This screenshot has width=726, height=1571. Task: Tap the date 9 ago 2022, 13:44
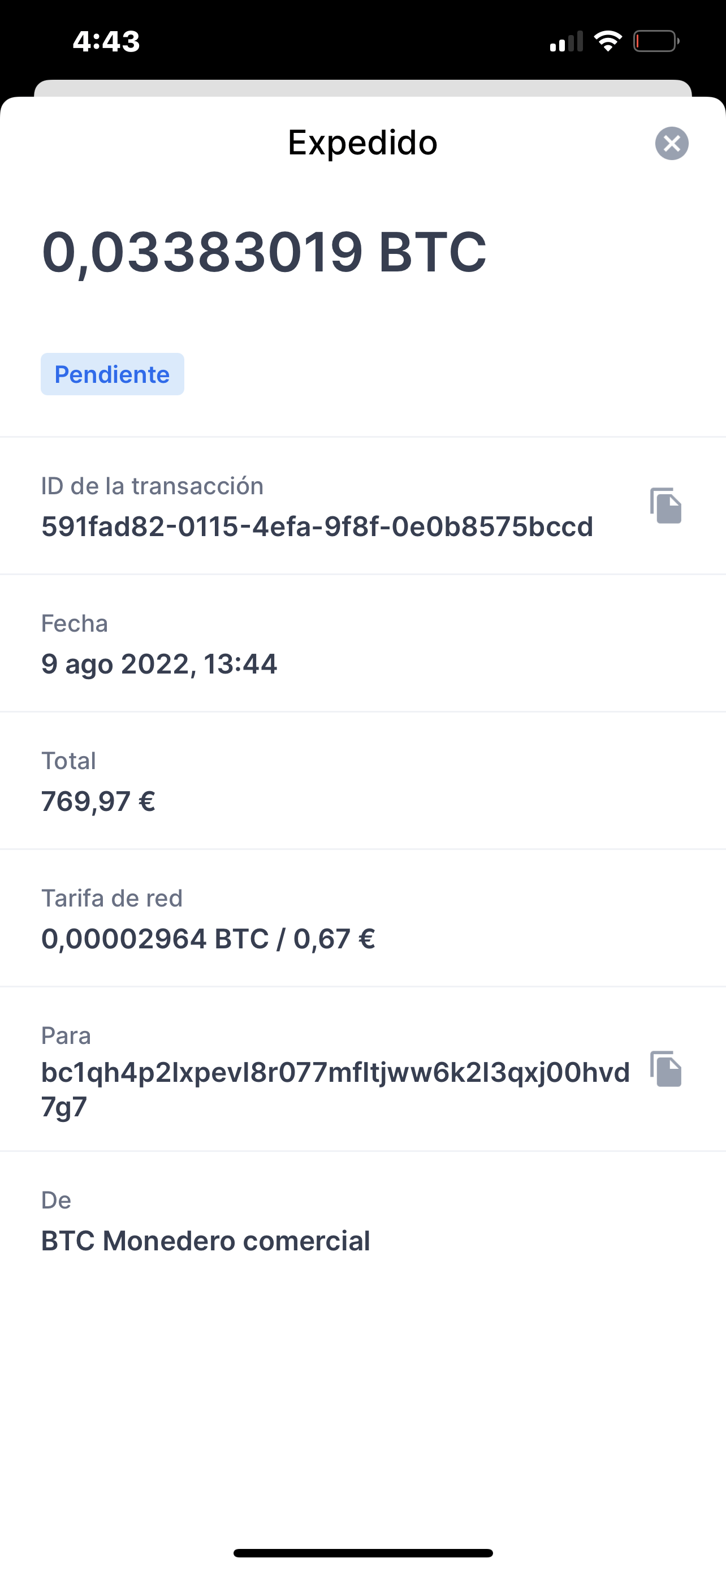pyautogui.click(x=159, y=664)
